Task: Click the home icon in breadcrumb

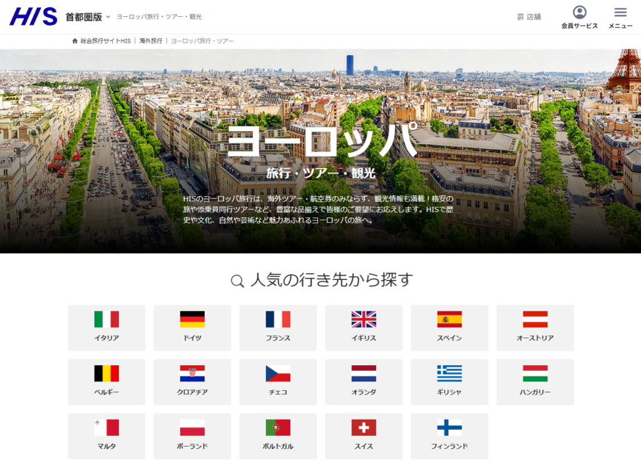Action: [x=75, y=41]
